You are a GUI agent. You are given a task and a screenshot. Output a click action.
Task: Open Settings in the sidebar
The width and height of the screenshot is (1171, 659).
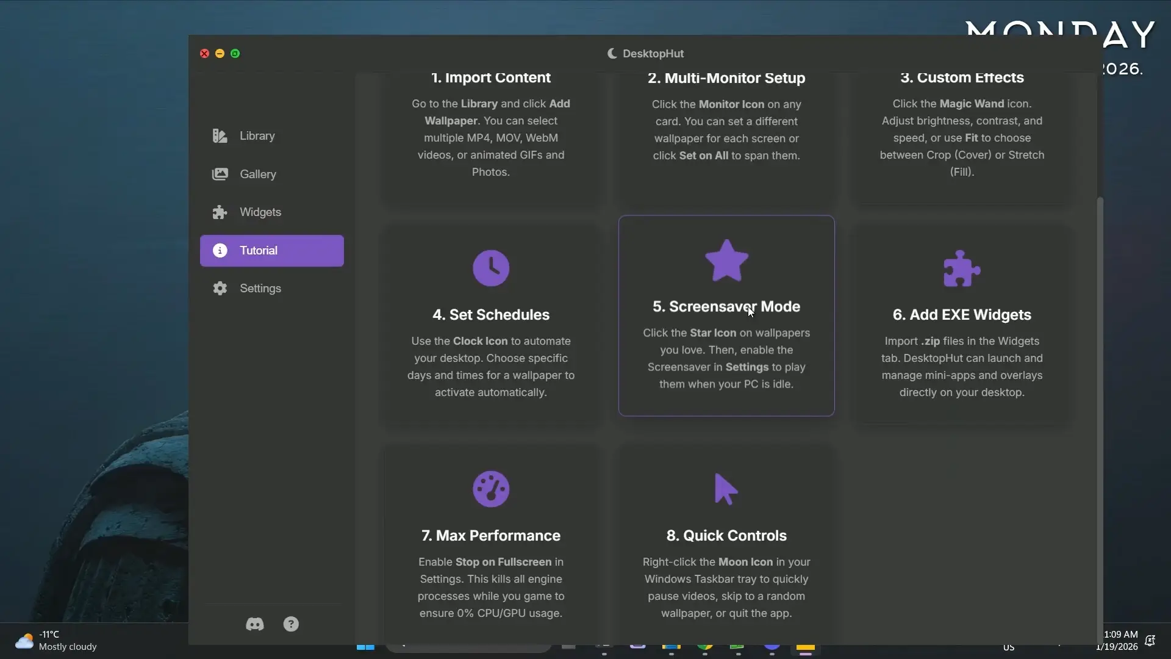click(x=271, y=289)
